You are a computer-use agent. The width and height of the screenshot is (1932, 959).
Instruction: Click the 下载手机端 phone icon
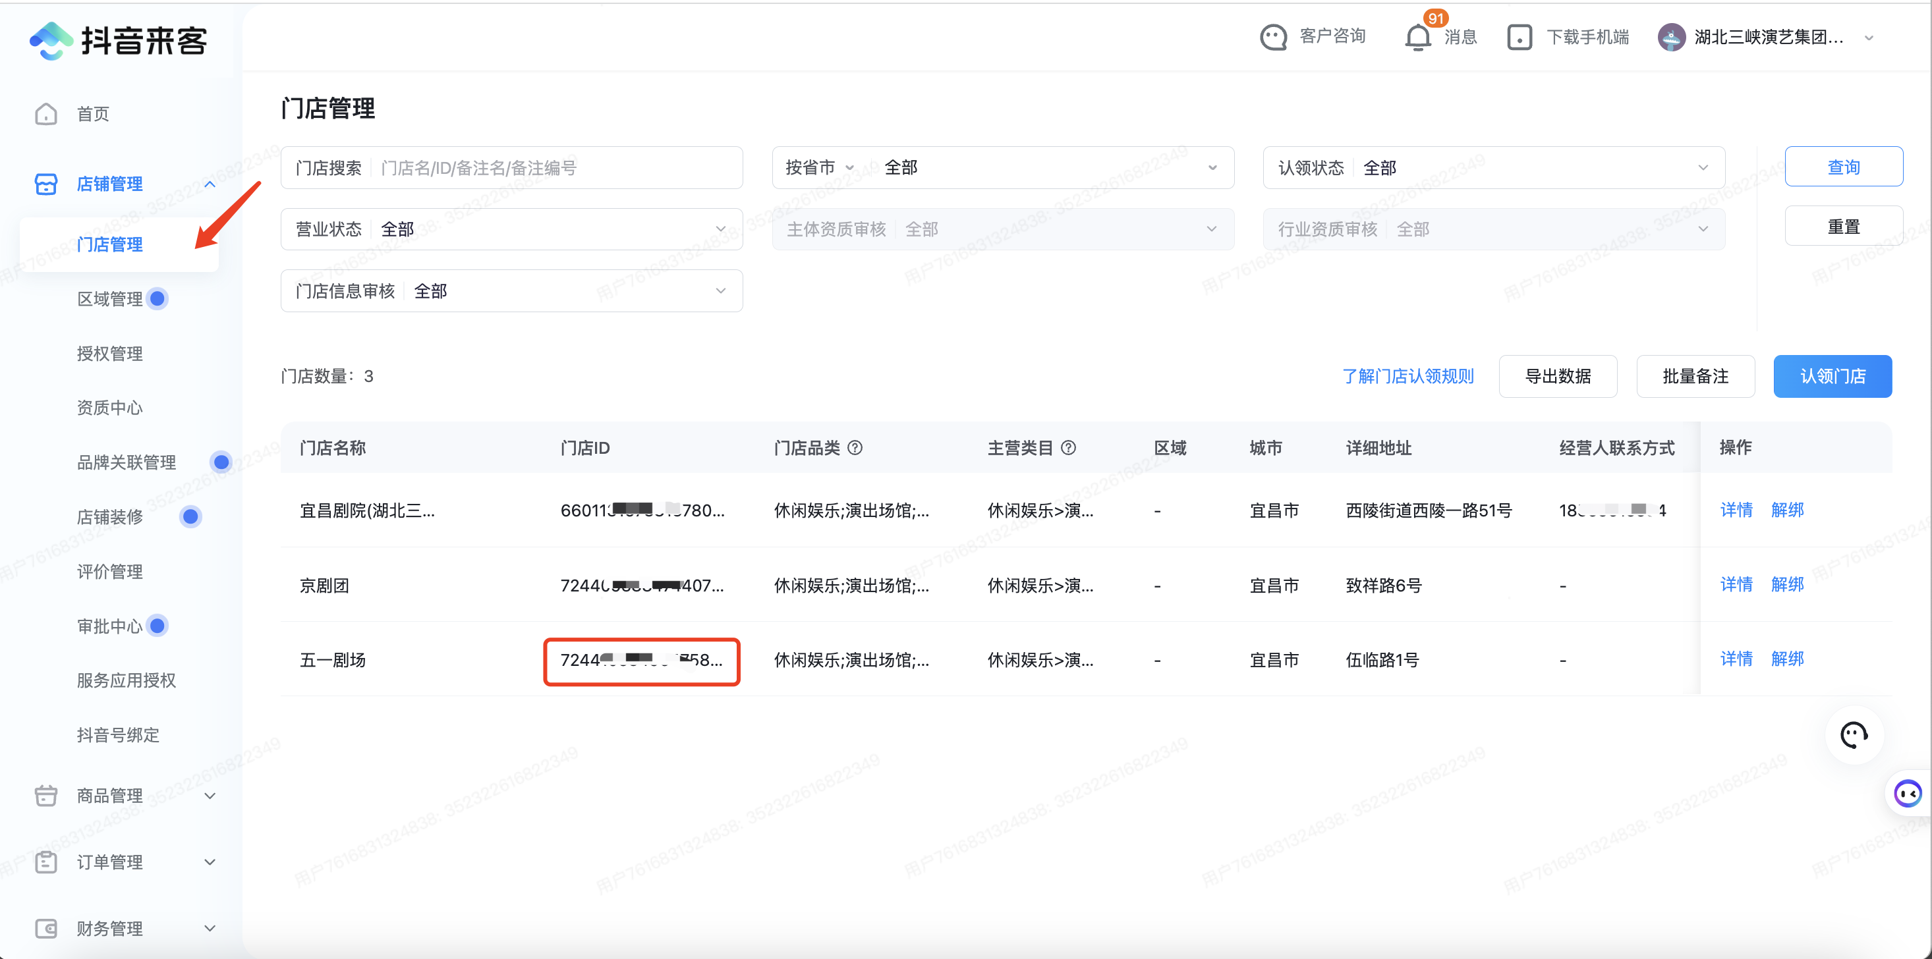pyautogui.click(x=1520, y=38)
